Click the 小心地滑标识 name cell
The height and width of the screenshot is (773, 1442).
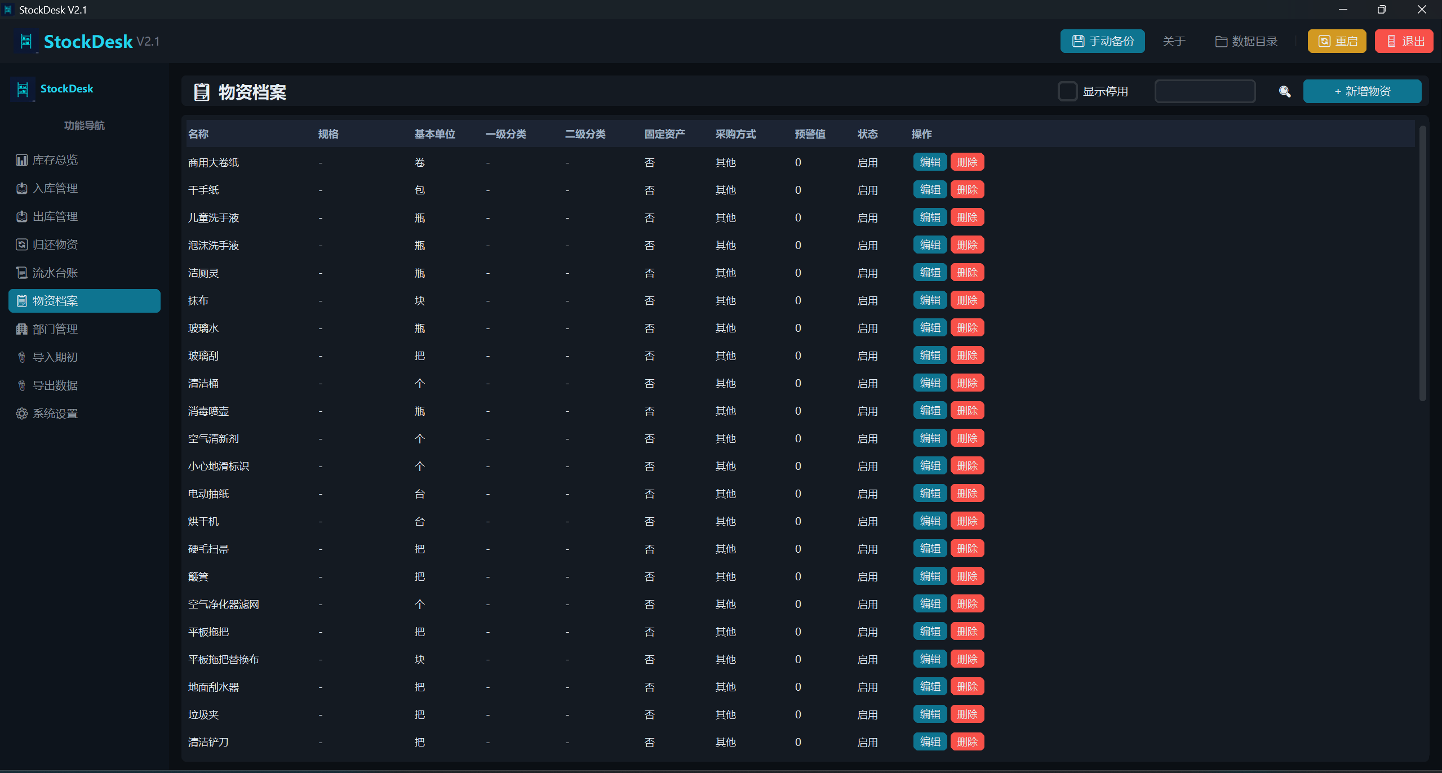click(219, 467)
